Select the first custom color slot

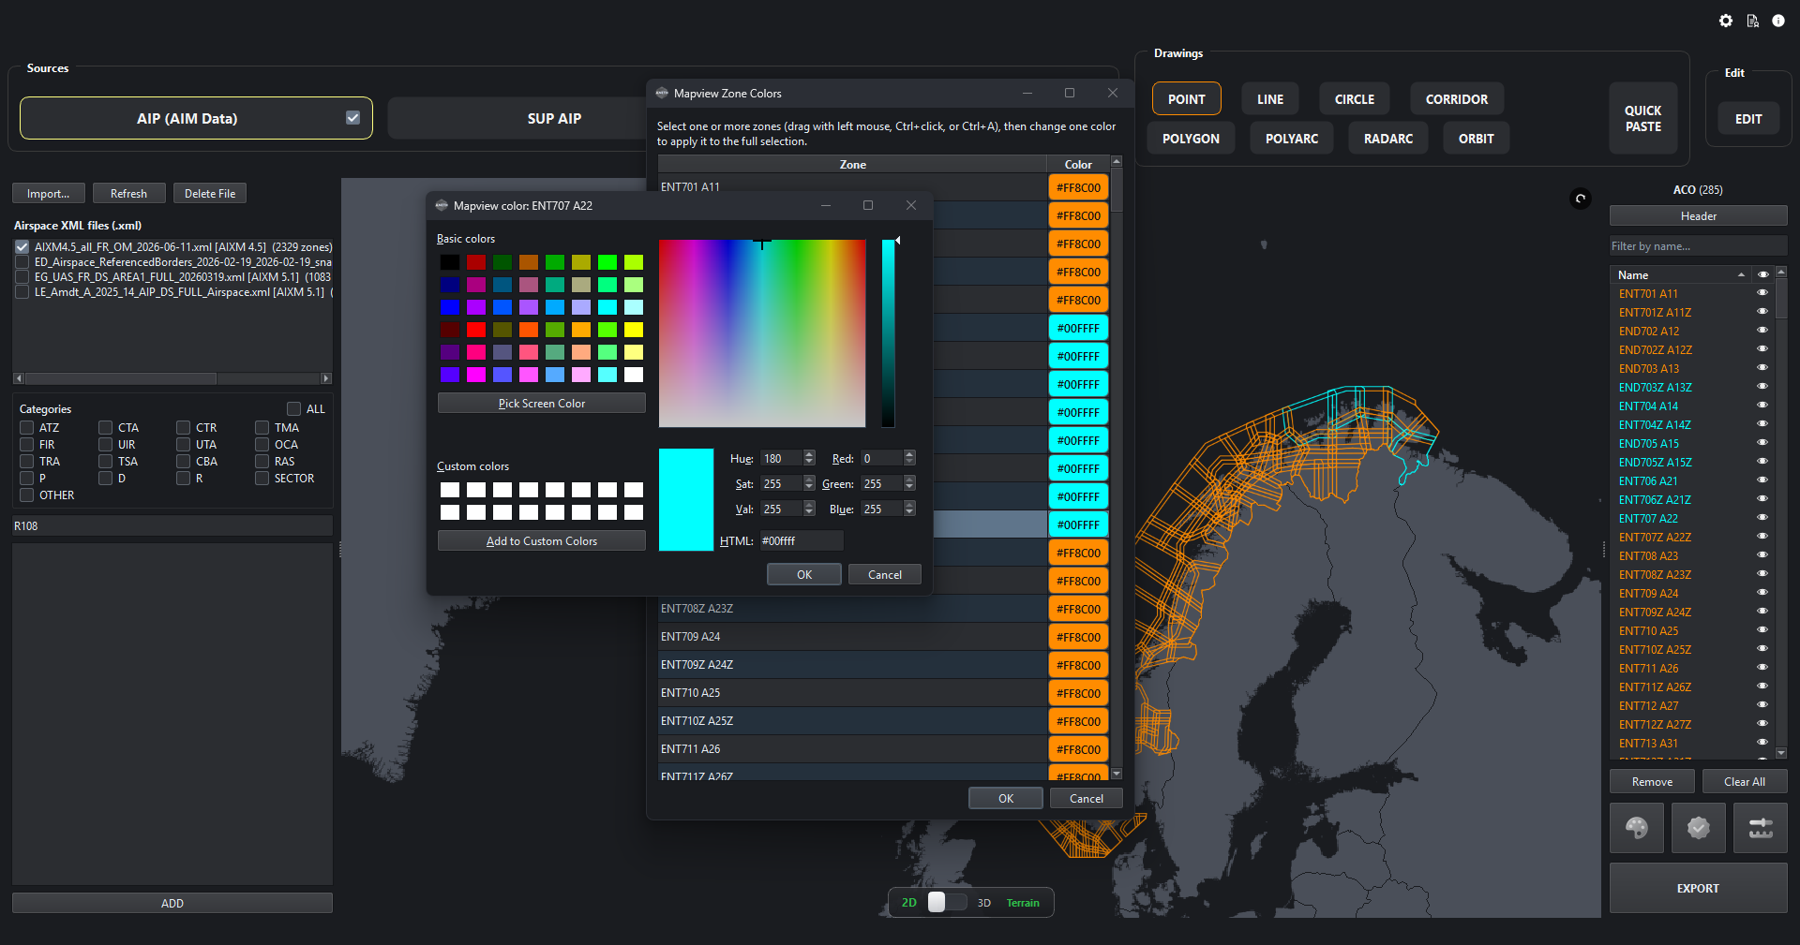450,490
